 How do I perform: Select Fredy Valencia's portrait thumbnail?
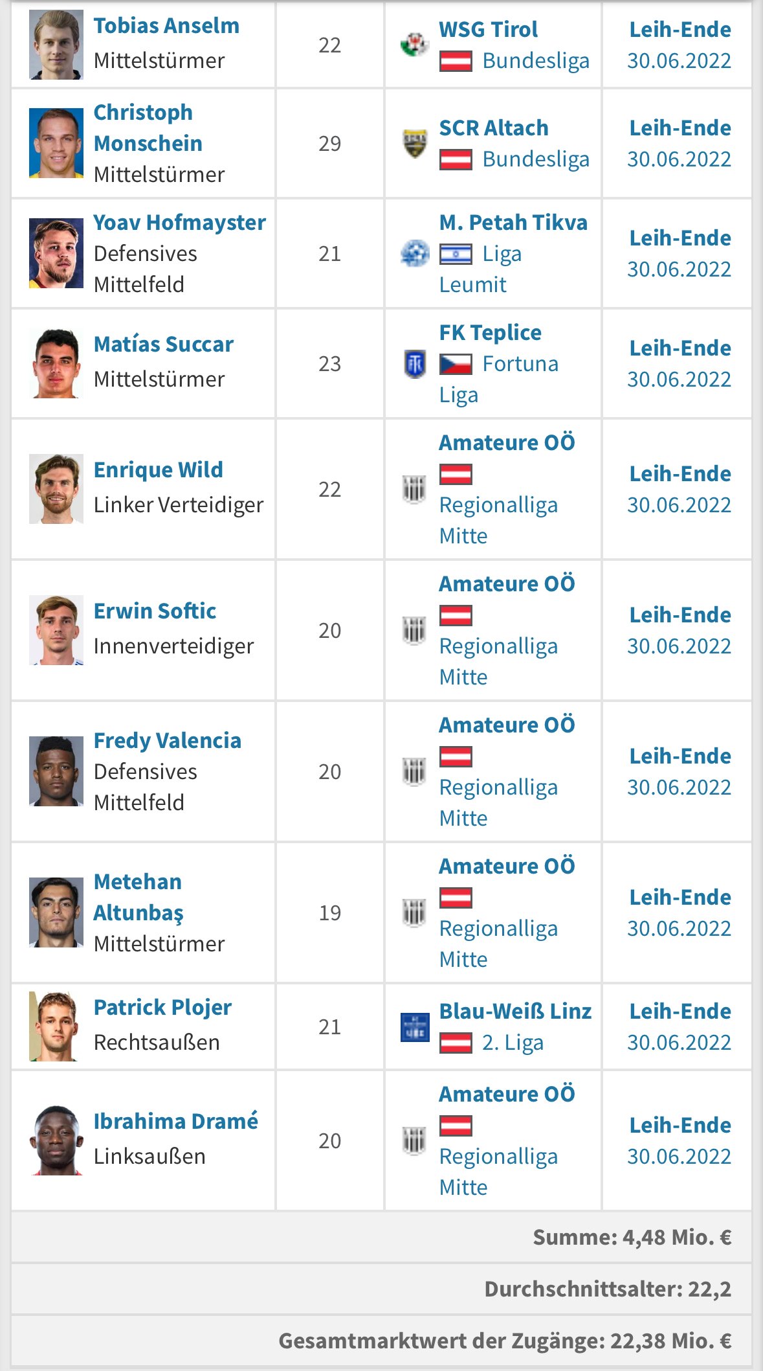click(56, 771)
